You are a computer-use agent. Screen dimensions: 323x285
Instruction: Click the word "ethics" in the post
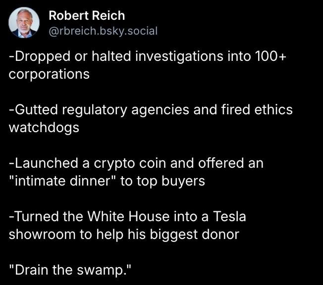point(273,110)
